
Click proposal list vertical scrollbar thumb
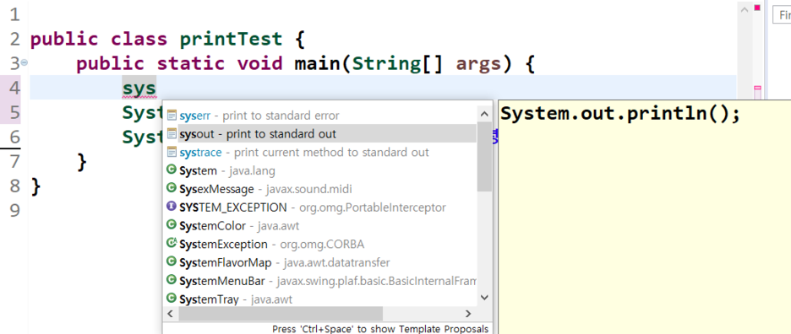(x=484, y=157)
